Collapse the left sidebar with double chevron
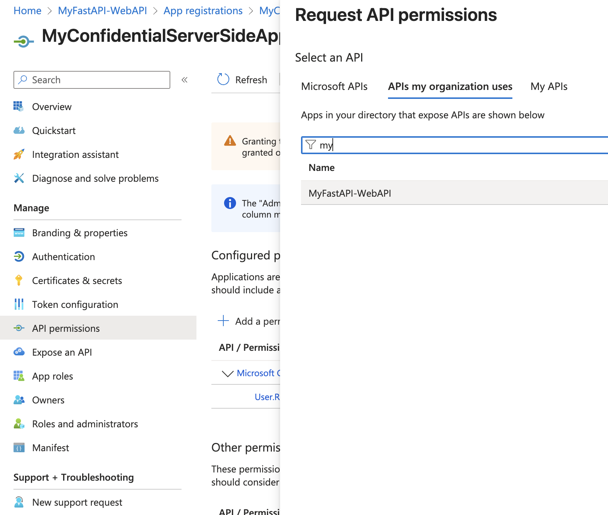Screen dimensions: 608x515 pos(184,80)
